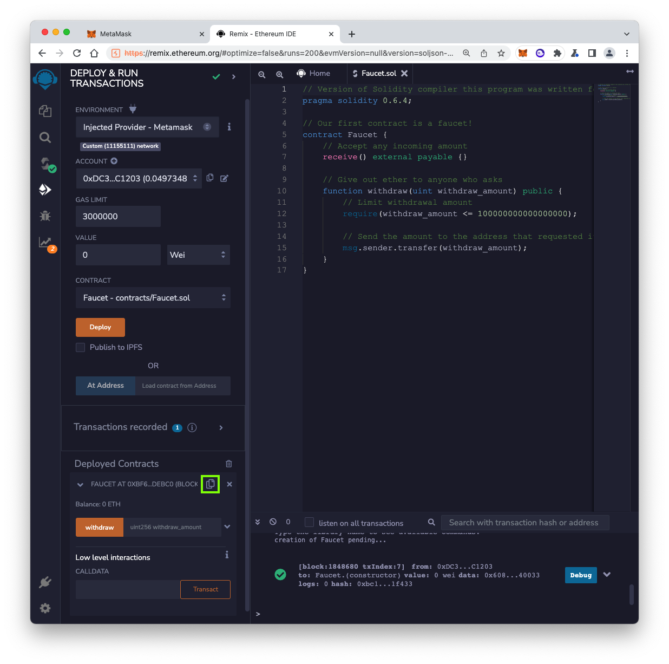Collapse terminal with double-chevron icon
The image size is (669, 664).
tap(258, 522)
